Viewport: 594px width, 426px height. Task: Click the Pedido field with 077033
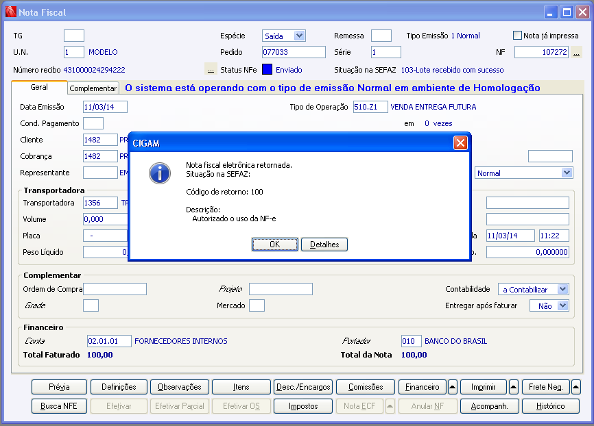coord(294,52)
